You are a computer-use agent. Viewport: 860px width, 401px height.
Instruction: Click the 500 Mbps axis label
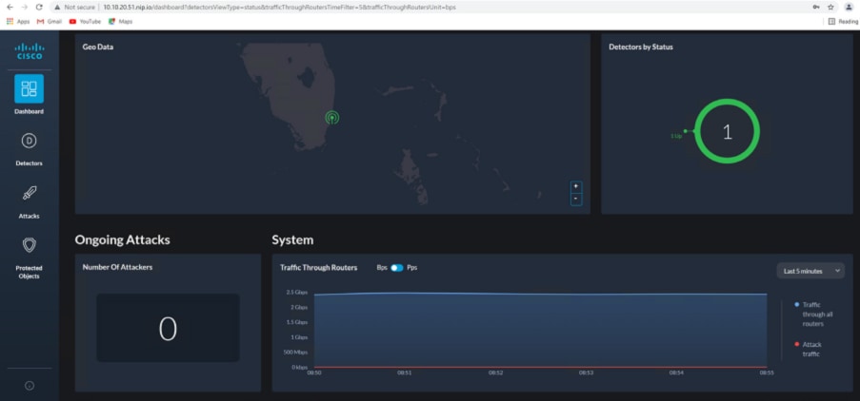coord(297,352)
